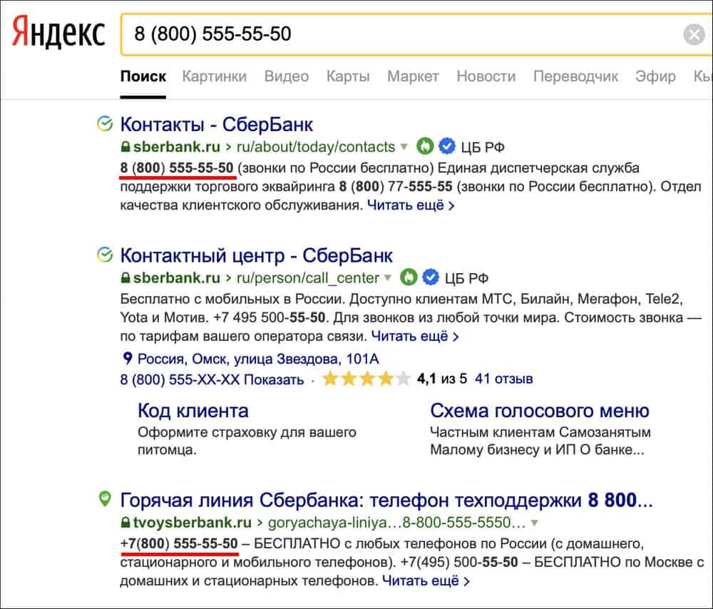Click the lock icon in call center result
The height and width of the screenshot is (609, 713).
[125, 277]
